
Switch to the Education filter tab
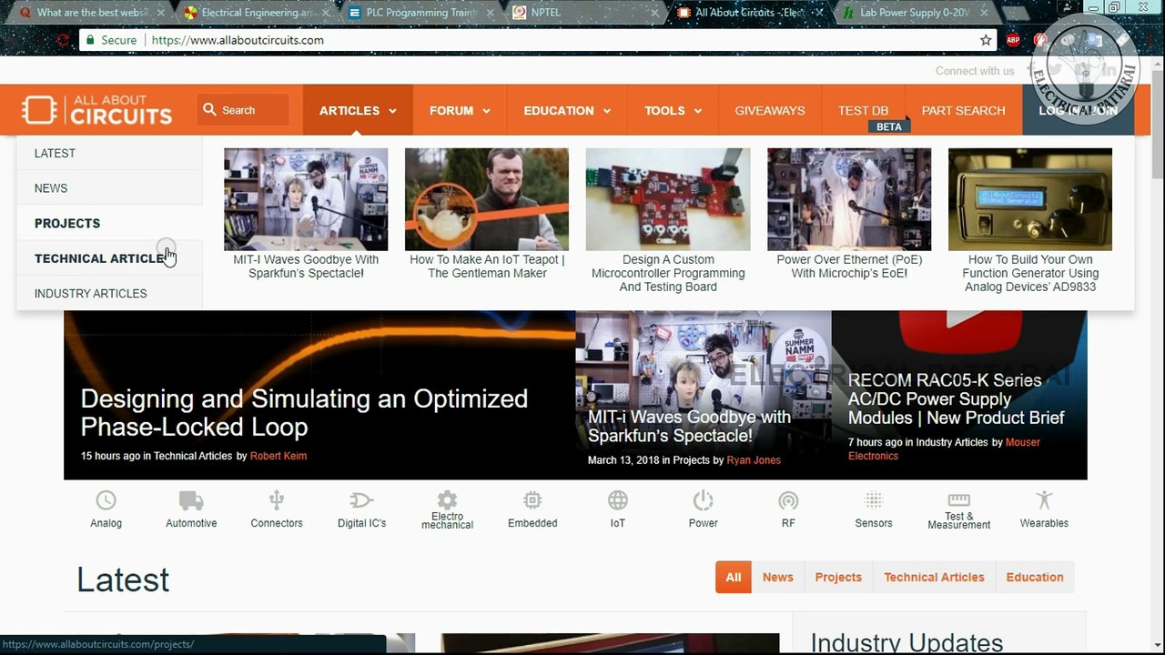click(x=1035, y=577)
